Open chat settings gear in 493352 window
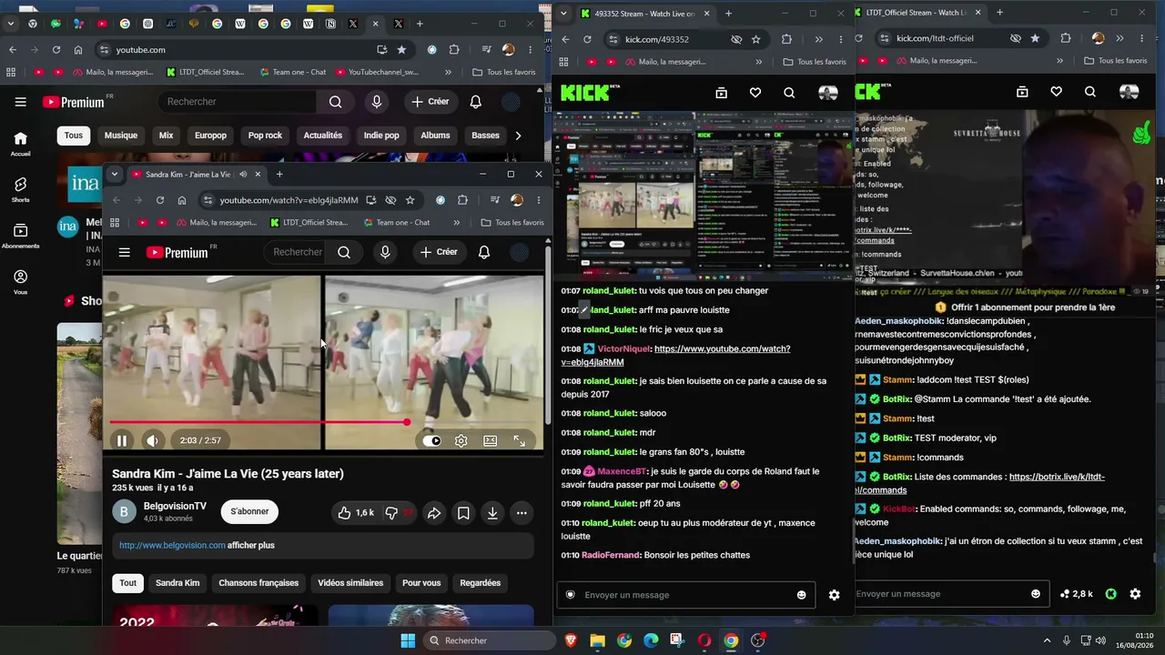Screen dimensions: 1165x655 (x=834, y=595)
